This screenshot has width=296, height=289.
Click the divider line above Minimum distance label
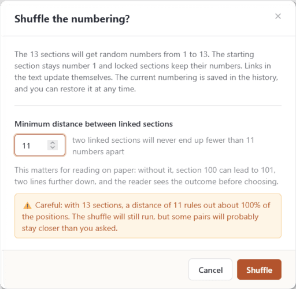pyautogui.click(x=148, y=106)
